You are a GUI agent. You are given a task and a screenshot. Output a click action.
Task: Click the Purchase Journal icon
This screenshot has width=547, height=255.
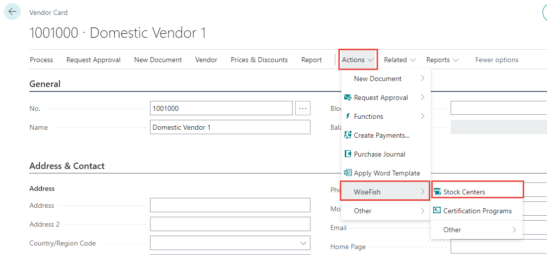pos(348,154)
